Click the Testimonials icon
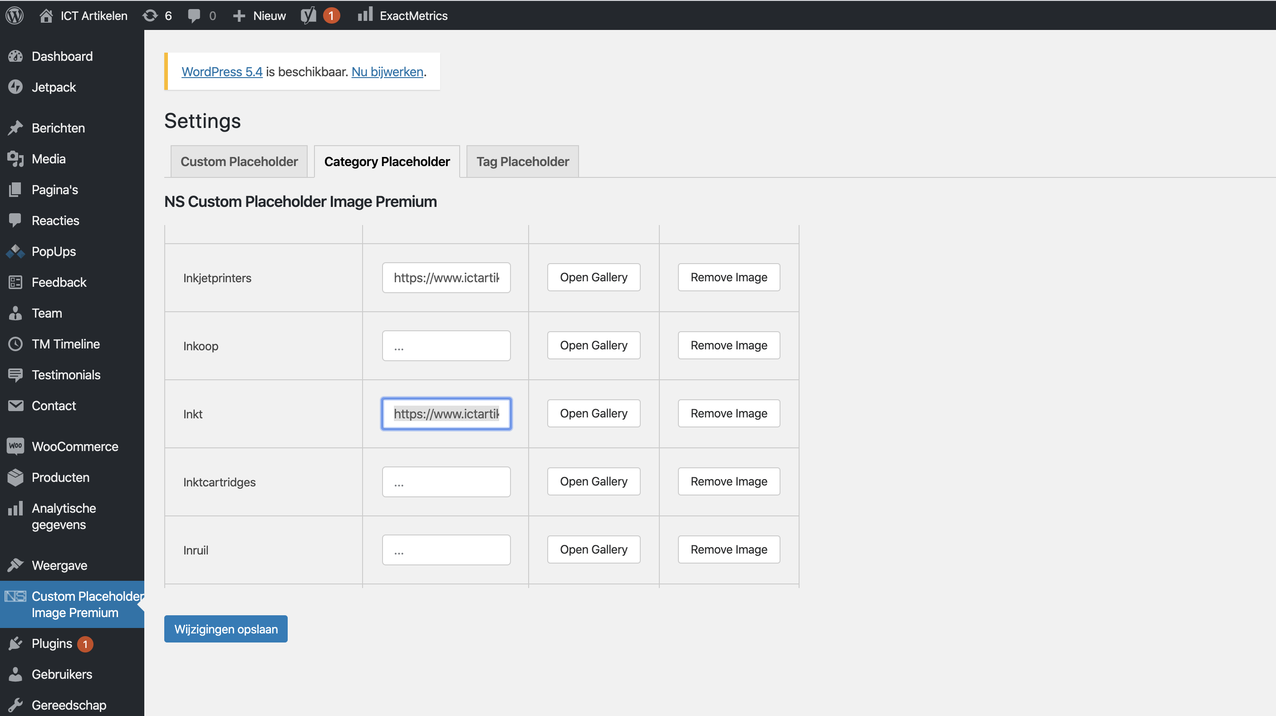 15,375
